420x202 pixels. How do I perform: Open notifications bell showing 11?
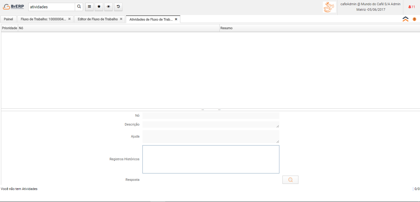pyautogui.click(x=411, y=7)
